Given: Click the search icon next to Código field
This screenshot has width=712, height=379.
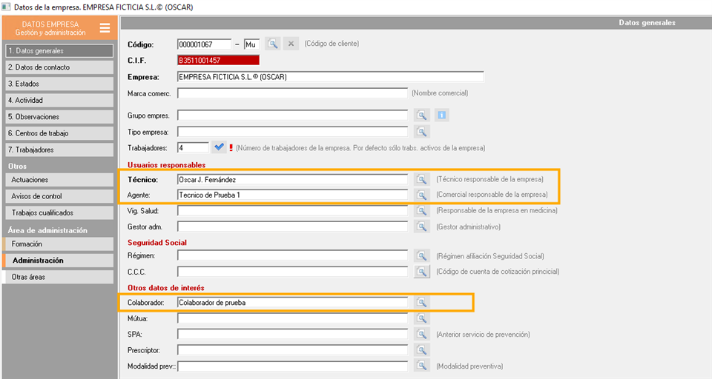Looking at the screenshot, I should pos(273,44).
